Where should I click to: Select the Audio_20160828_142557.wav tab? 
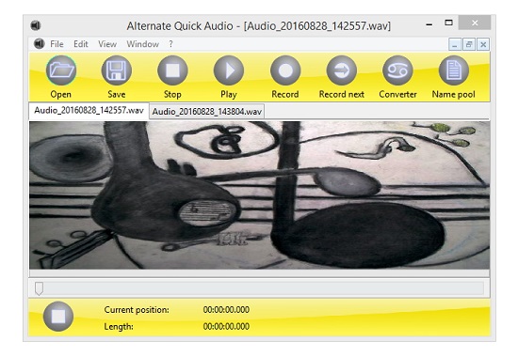(89, 111)
